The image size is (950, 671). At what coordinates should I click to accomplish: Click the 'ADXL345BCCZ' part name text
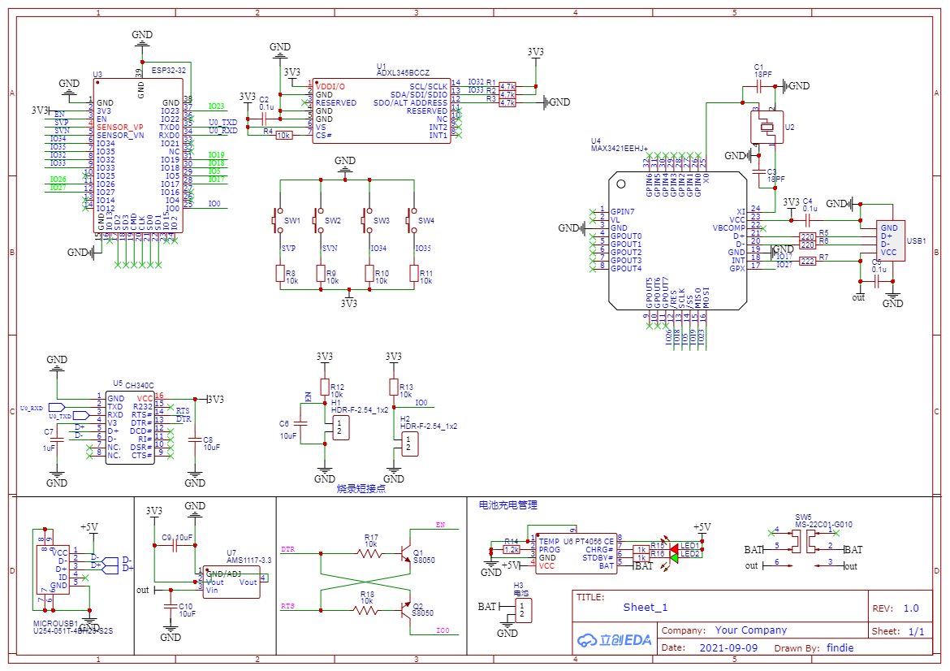pos(403,73)
